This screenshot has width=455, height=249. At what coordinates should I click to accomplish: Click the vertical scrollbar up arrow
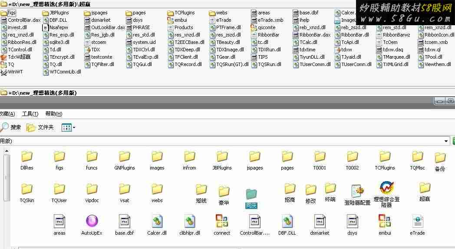point(7,151)
